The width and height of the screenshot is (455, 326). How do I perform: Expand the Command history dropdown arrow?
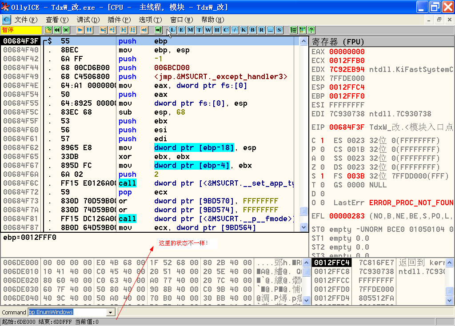click(111, 312)
